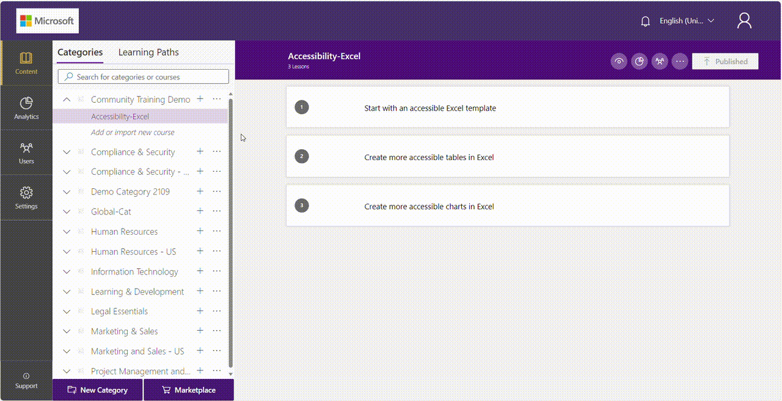Screen dimensions: 782x401
Task: Open notifications via the bell icon
Action: click(x=645, y=21)
